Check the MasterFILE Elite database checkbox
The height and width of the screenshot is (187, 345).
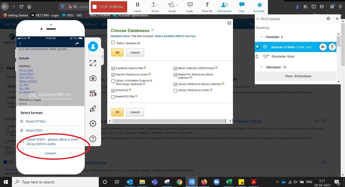[x=113, y=97]
